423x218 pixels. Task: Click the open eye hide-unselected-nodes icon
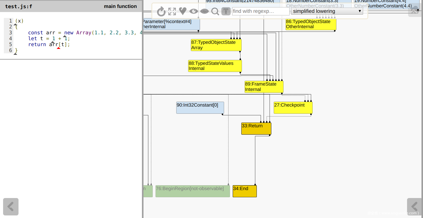(194, 11)
